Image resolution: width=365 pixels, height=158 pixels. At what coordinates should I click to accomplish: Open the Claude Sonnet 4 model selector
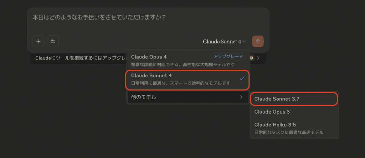[224, 42]
